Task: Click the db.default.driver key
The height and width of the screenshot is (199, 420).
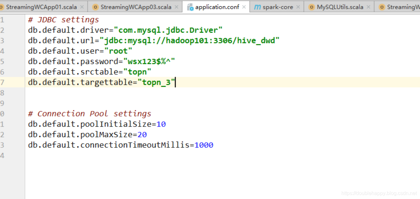Action: pyautogui.click(x=68, y=30)
